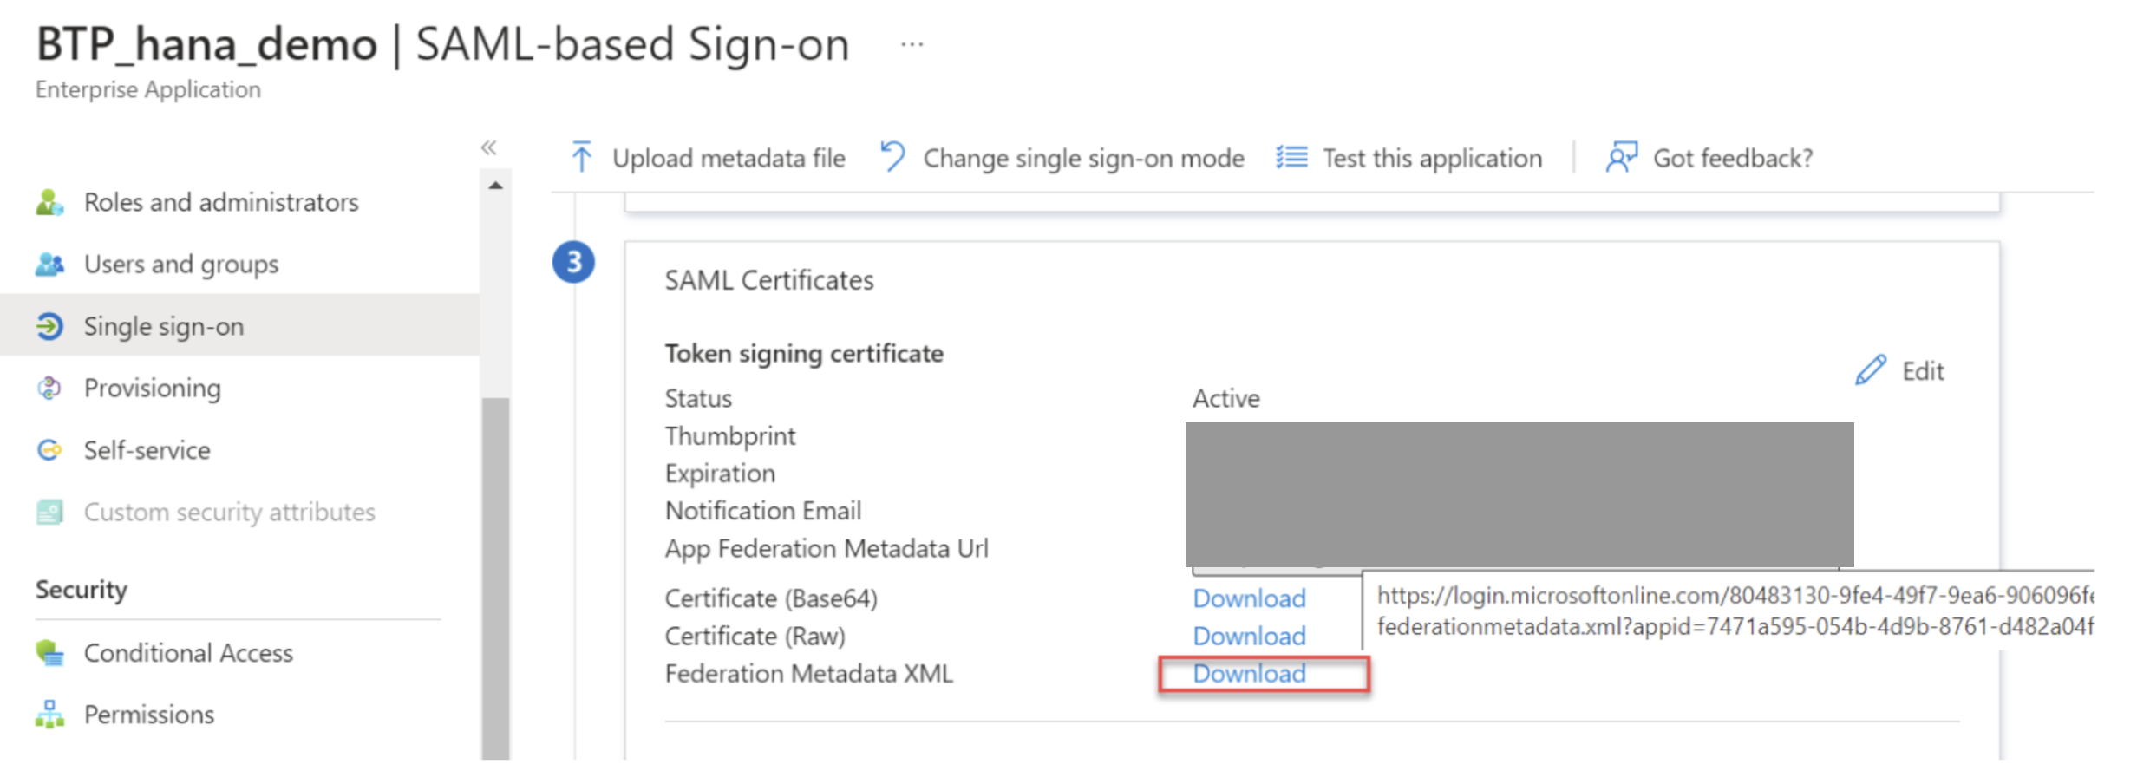The image size is (2137, 784).
Task: Click the upload arrow icon
Action: click(582, 157)
